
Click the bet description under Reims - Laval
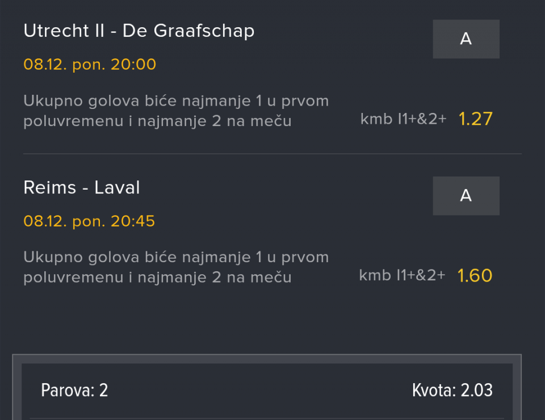[176, 267]
